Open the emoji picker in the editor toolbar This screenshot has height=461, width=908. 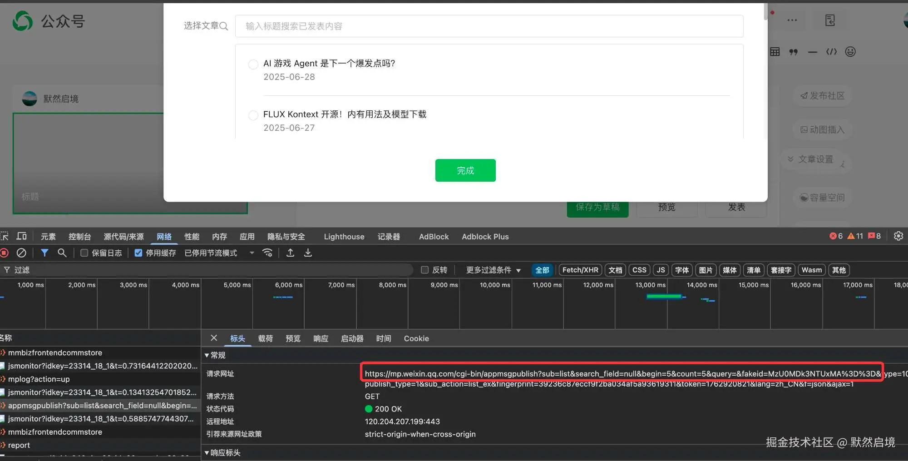pos(850,52)
